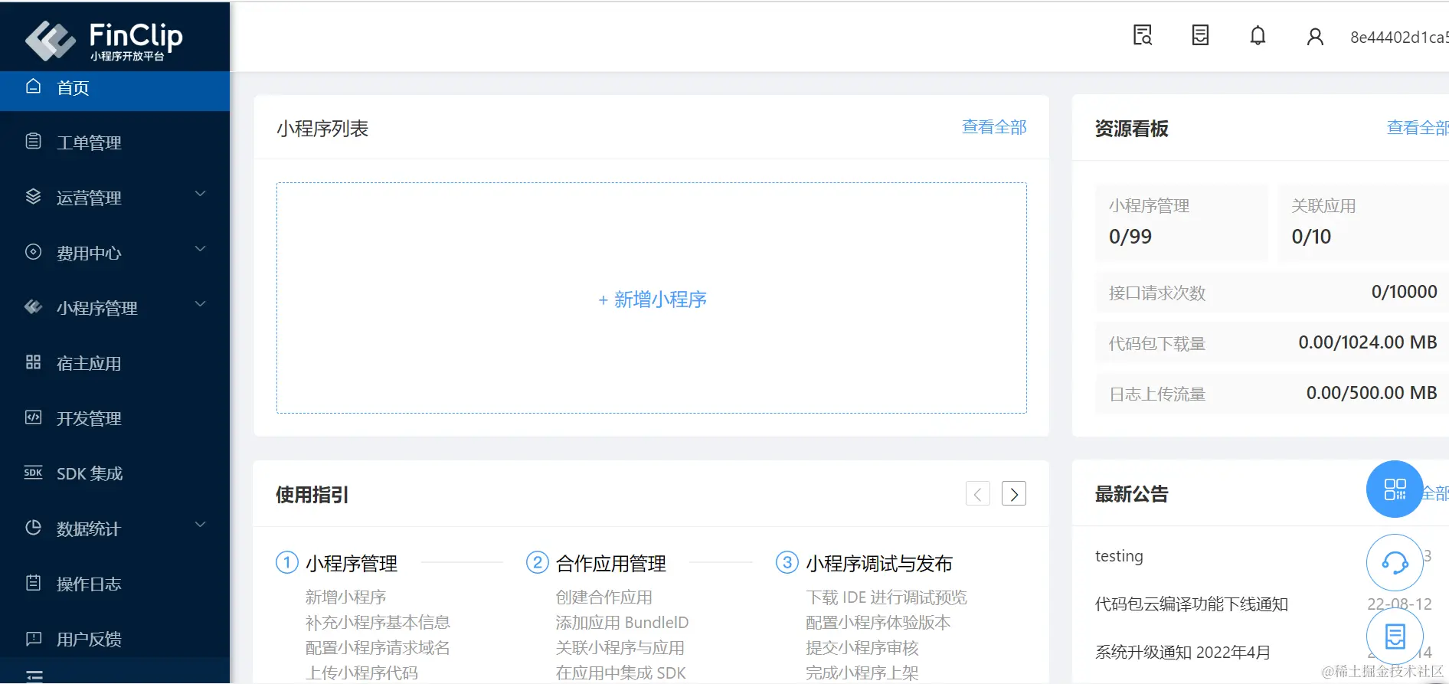Open the floating document button
The image size is (1449, 684).
click(1395, 636)
